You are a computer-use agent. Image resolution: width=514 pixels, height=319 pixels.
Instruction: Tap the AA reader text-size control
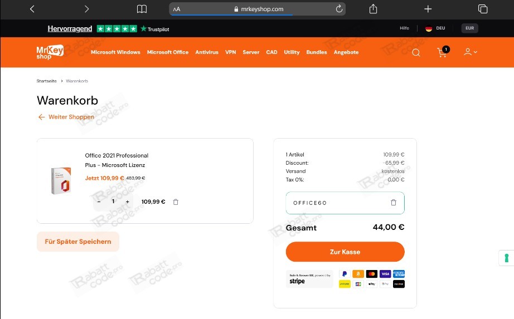click(x=177, y=9)
